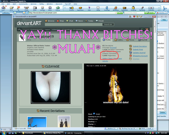Open the Update Journal link
This screenshot has width=169, height=135.
click(139, 53)
